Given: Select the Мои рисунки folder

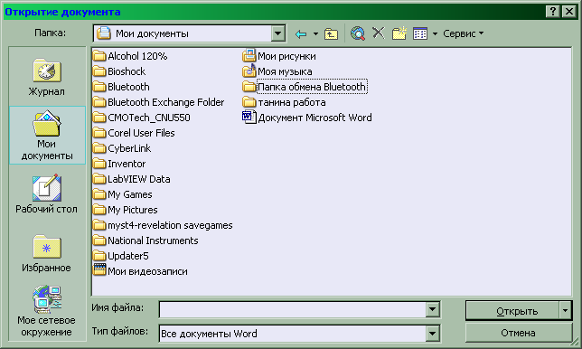Looking at the screenshot, I should click(279, 56).
